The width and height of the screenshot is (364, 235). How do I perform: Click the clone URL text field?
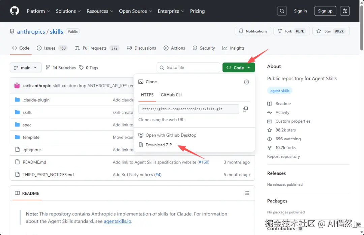click(x=189, y=109)
